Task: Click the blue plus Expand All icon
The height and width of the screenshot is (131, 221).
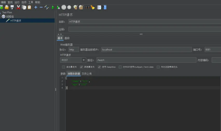Action: point(36,7)
